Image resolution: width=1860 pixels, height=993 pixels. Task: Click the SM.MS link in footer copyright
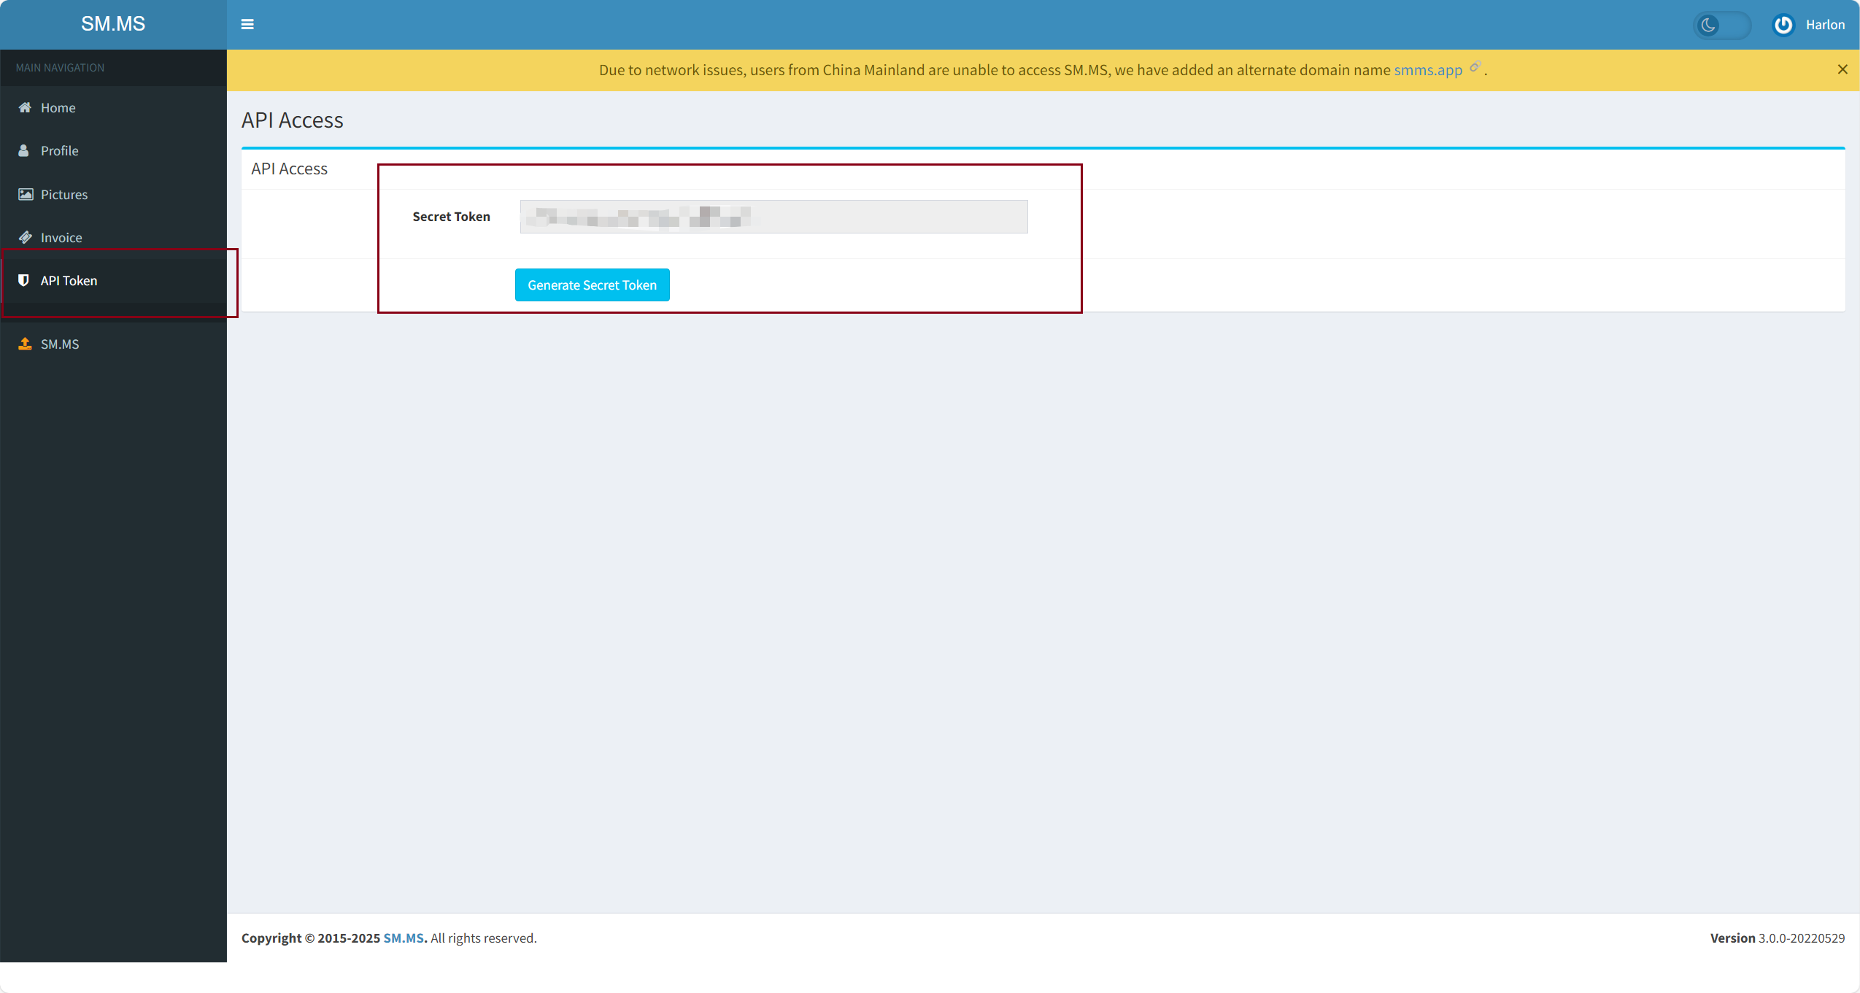(x=404, y=938)
